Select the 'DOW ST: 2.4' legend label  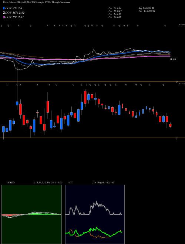tap(13, 9)
